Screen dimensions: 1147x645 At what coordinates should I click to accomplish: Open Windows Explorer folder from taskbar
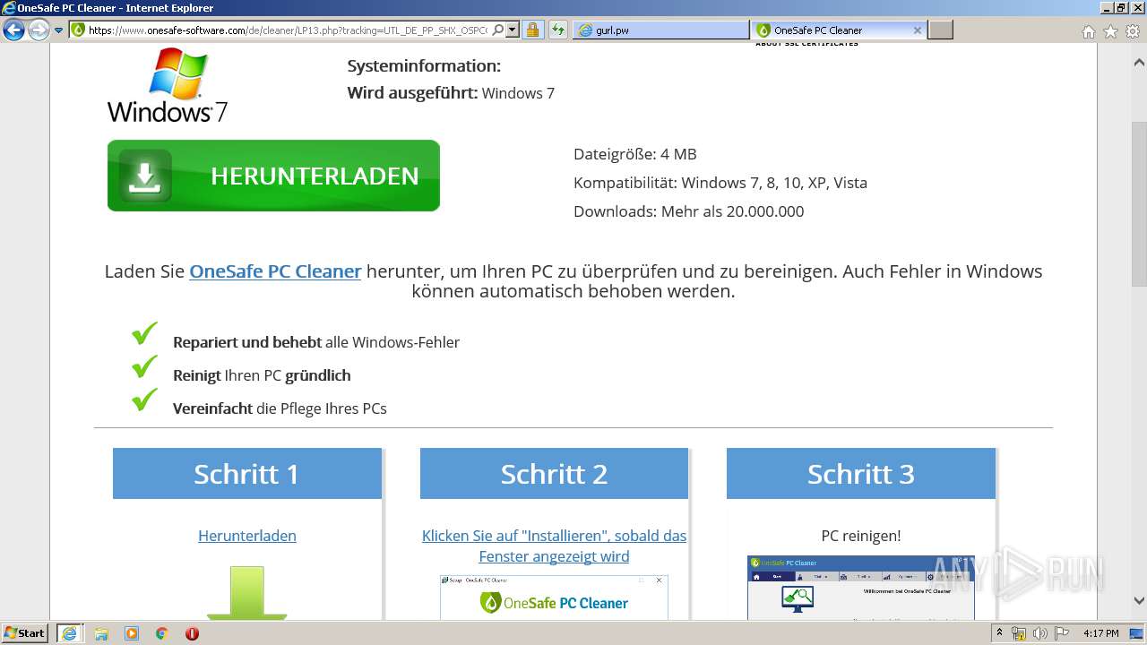[x=101, y=633]
